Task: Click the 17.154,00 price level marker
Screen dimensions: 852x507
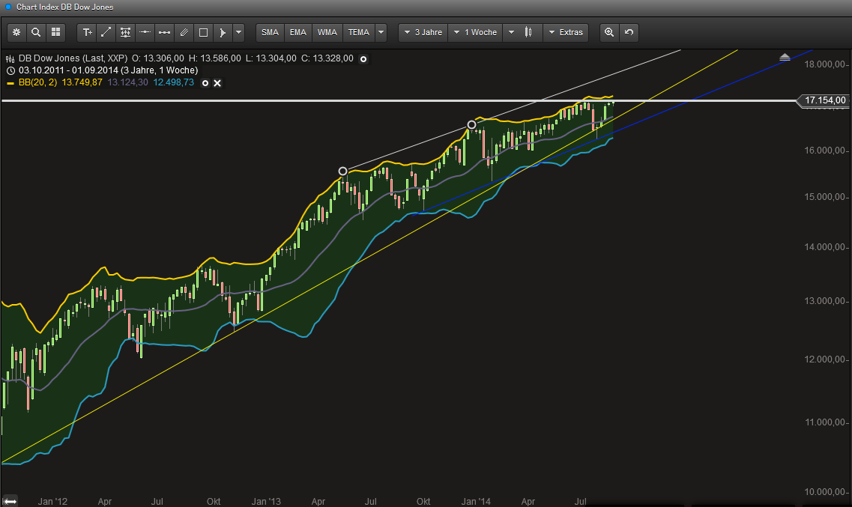Action: tap(824, 100)
